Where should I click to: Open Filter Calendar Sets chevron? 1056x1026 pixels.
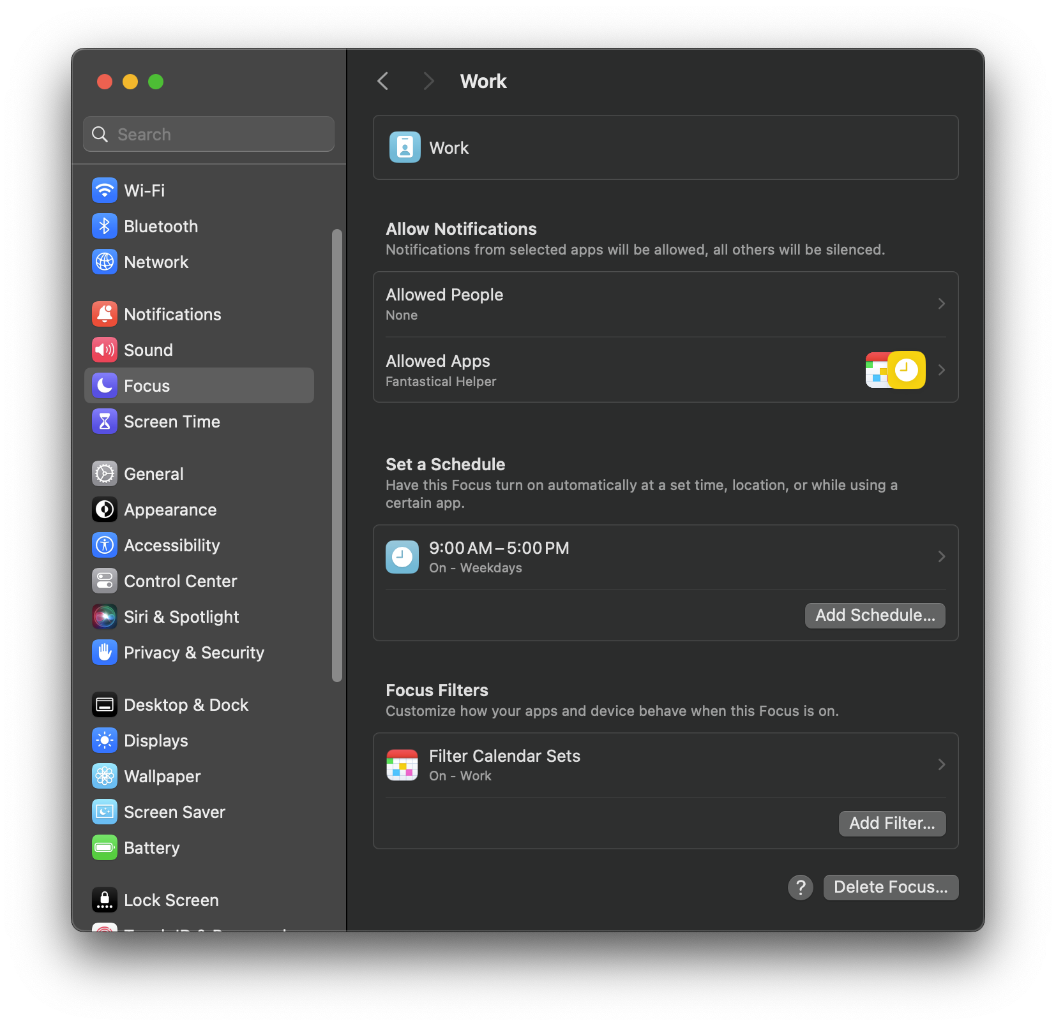click(x=941, y=764)
